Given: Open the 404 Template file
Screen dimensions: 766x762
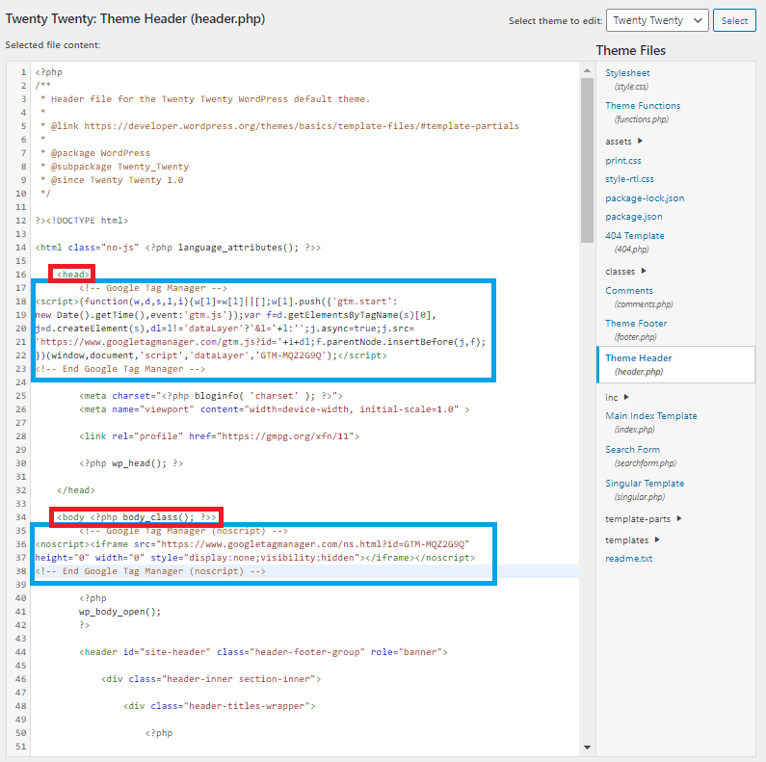Looking at the screenshot, I should point(635,236).
